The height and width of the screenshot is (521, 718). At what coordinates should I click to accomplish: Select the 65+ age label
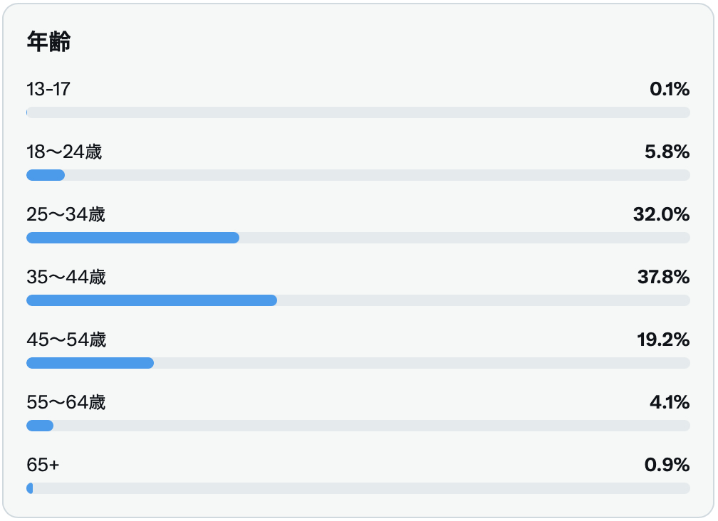tap(43, 465)
